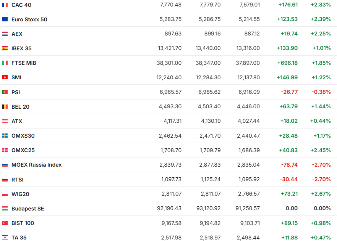
Task: Click the Belgium flag beside BEL 20
Action: click(5, 107)
